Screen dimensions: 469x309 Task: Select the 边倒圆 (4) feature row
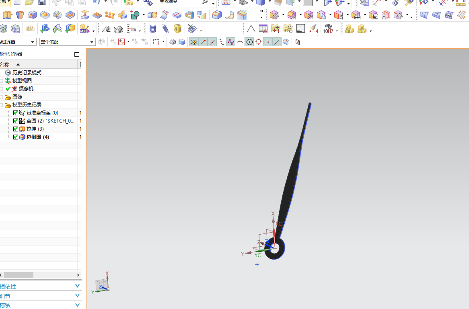point(41,137)
